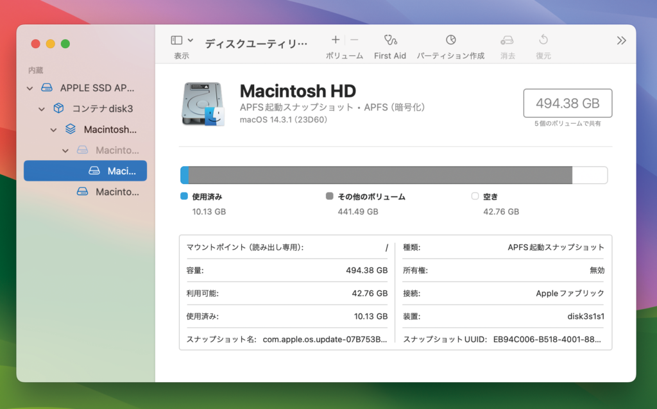Open the sidebar view options icon
657x409 pixels.
[x=176, y=40]
